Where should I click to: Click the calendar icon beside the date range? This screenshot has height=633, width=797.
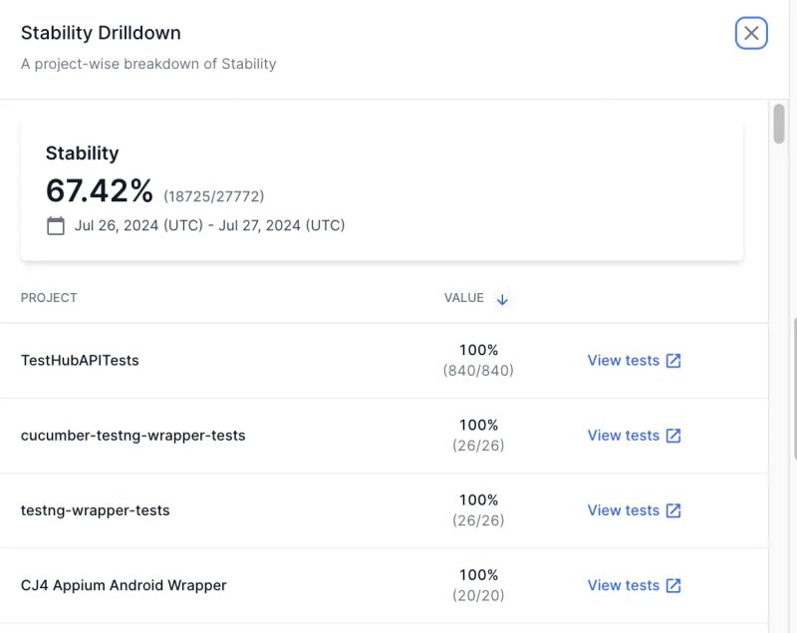[55, 225]
